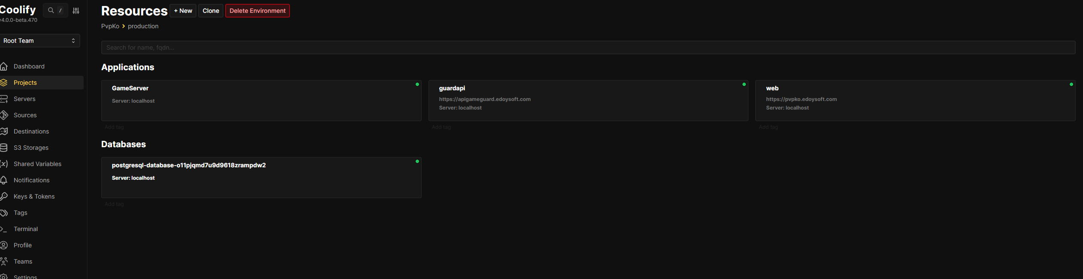Click the S3 Storages database icon
The image size is (1083, 279).
click(4, 148)
